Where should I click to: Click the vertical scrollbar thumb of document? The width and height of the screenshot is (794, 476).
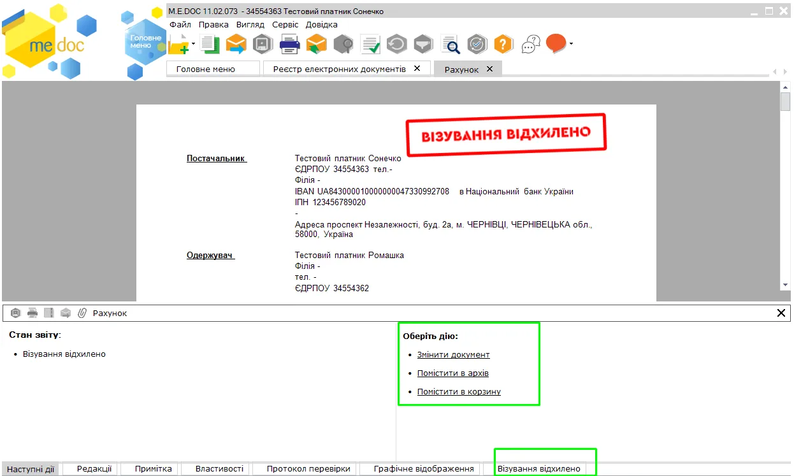pyautogui.click(x=785, y=102)
